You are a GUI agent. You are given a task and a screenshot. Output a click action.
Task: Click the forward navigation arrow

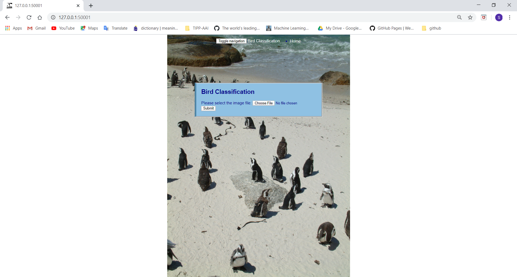tap(18, 17)
